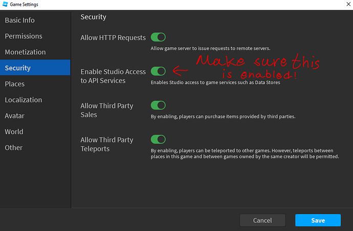This screenshot has height=231, width=353.
Task: Click the Data Stores description text
Action: coord(215,82)
